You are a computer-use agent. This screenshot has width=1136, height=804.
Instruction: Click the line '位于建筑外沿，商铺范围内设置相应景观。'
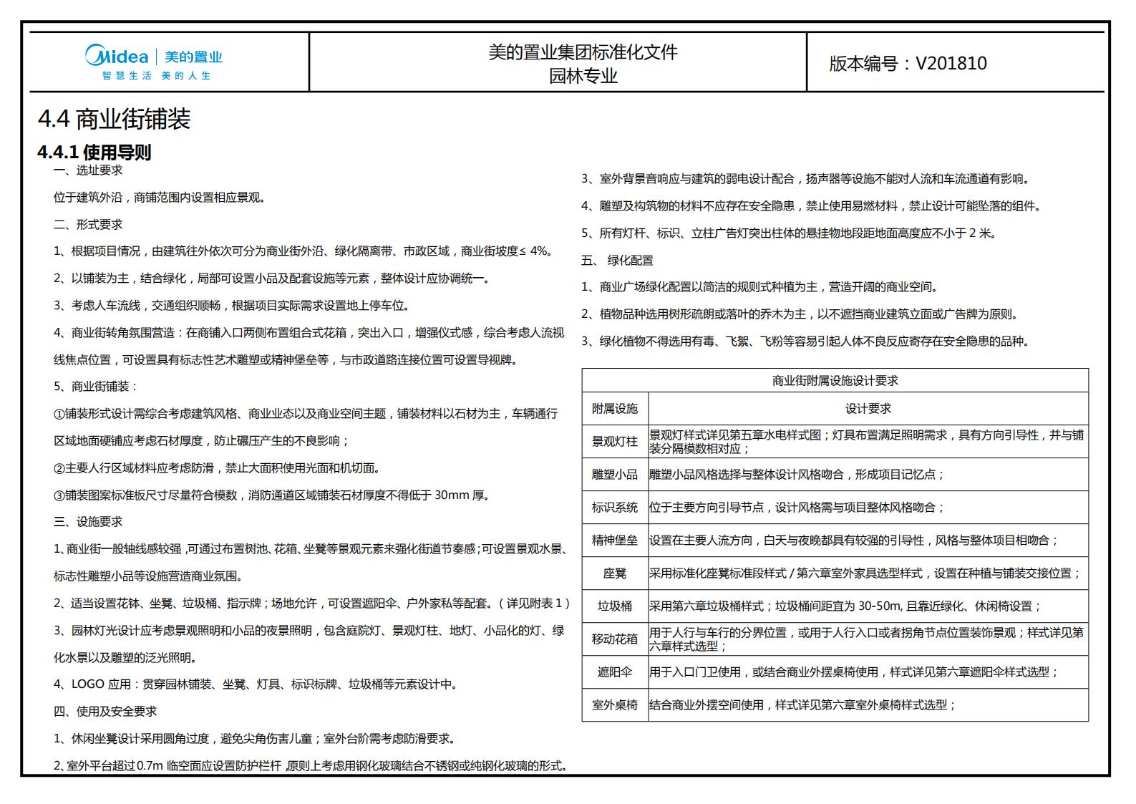[x=160, y=198]
